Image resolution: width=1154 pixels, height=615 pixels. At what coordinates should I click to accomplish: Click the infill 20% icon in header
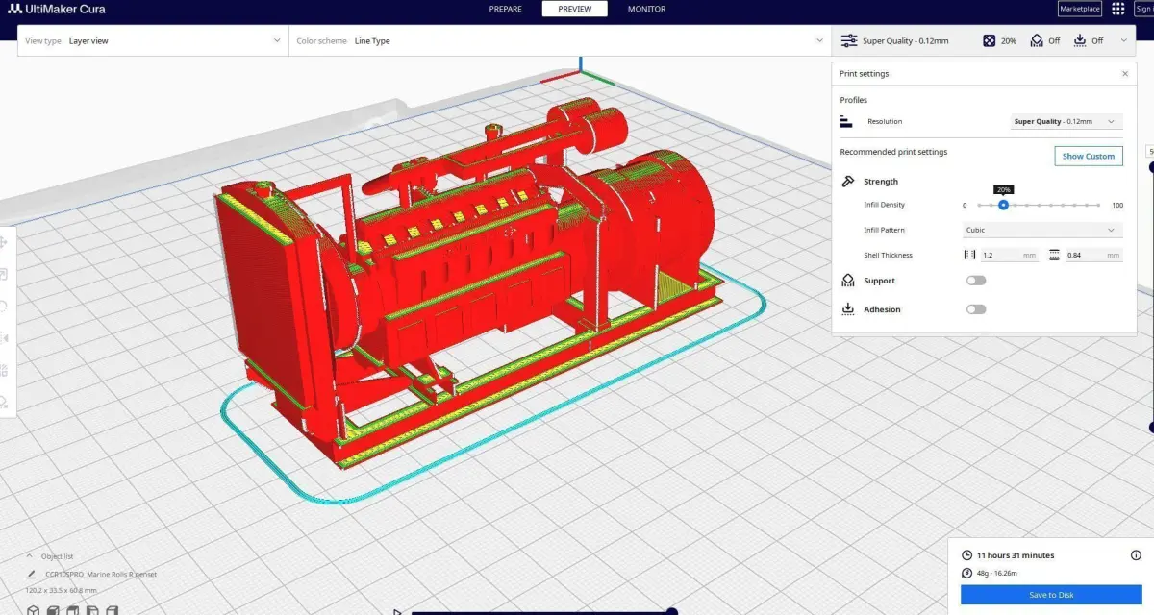tap(990, 40)
